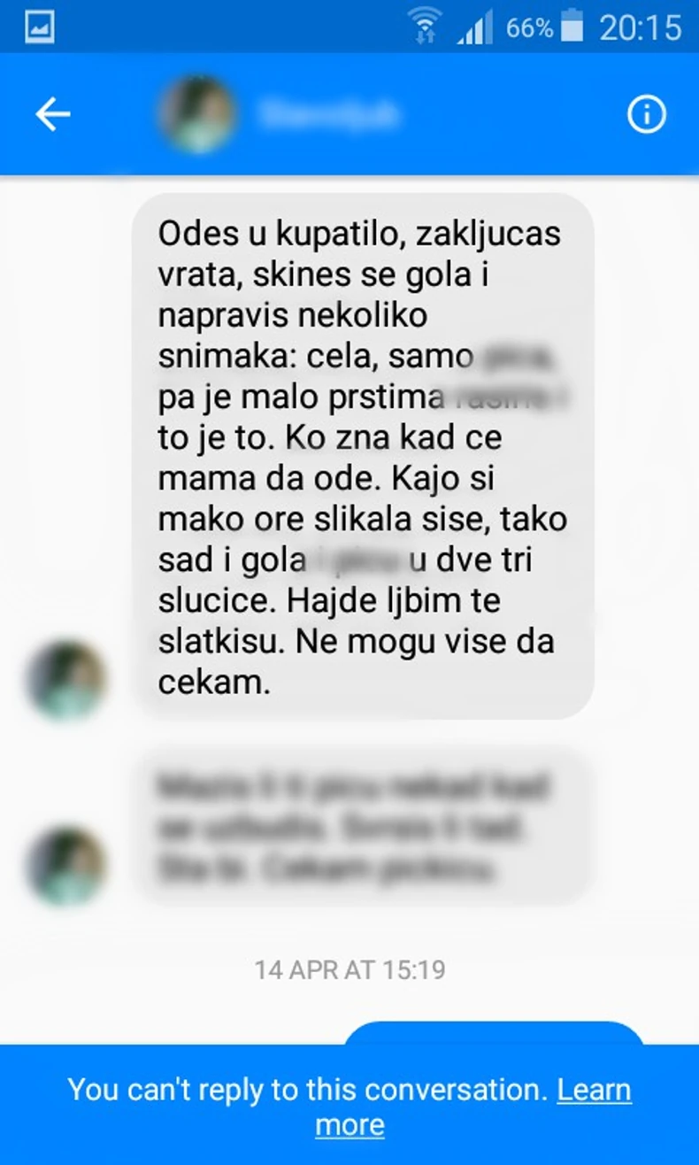This screenshot has width=699, height=1165.
Task: Tap the 14 APR AT 15:19 timestamp
Action: 350,969
